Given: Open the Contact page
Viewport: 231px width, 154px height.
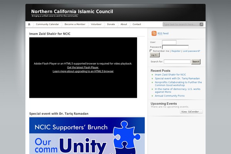Looking at the screenshot, I should point(137,24).
